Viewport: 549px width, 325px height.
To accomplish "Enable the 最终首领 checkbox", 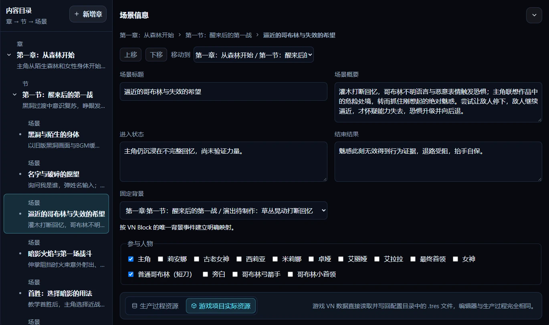I will coord(413,259).
